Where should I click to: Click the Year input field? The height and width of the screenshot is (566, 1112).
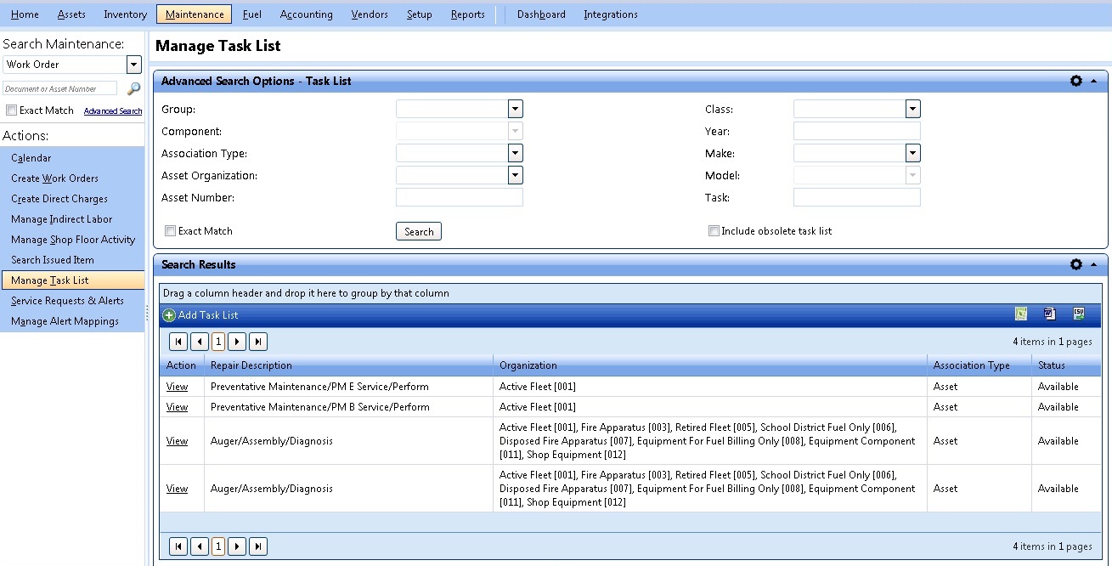coord(856,131)
